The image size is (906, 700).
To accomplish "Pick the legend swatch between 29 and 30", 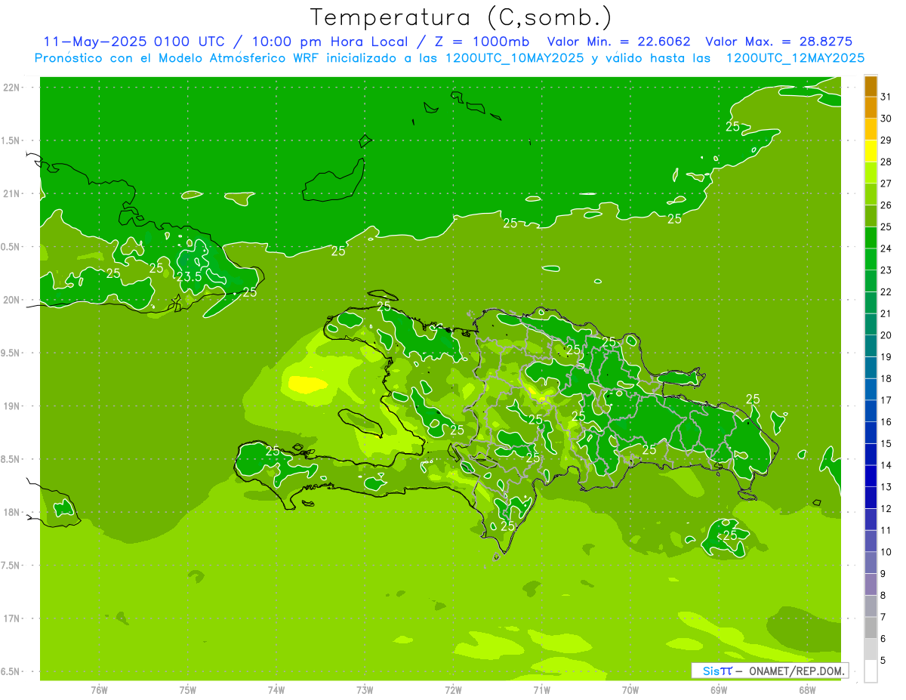I will (871, 129).
